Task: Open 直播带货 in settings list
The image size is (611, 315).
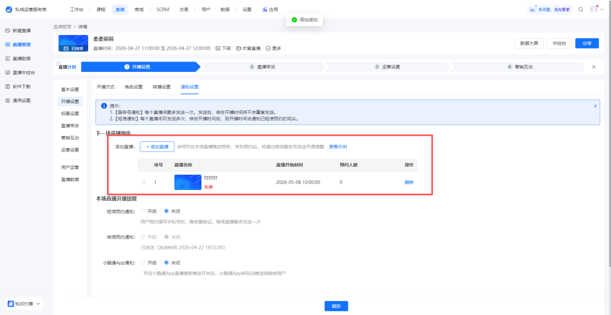Action: click(x=70, y=126)
